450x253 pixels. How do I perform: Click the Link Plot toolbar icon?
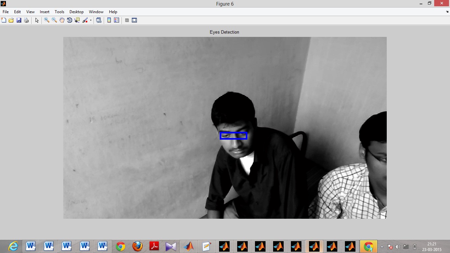(x=98, y=20)
